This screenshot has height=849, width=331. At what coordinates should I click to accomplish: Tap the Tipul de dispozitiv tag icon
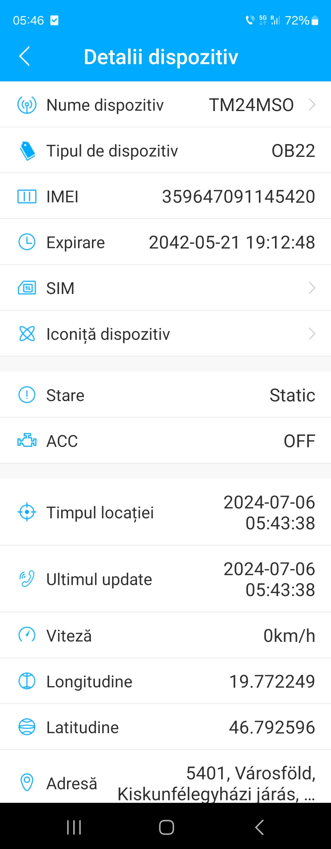[27, 151]
